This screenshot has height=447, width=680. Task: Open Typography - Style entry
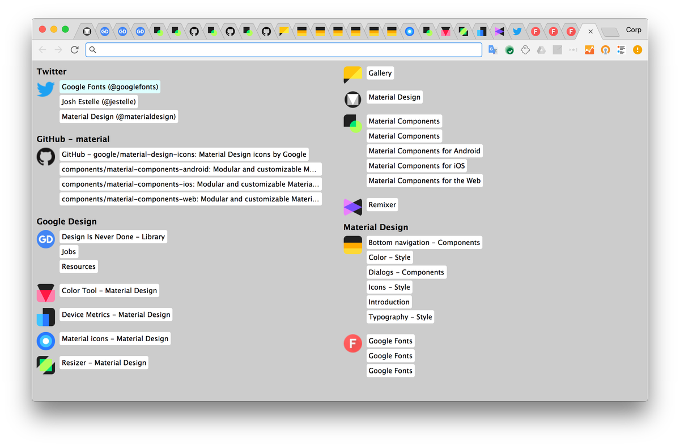401,317
